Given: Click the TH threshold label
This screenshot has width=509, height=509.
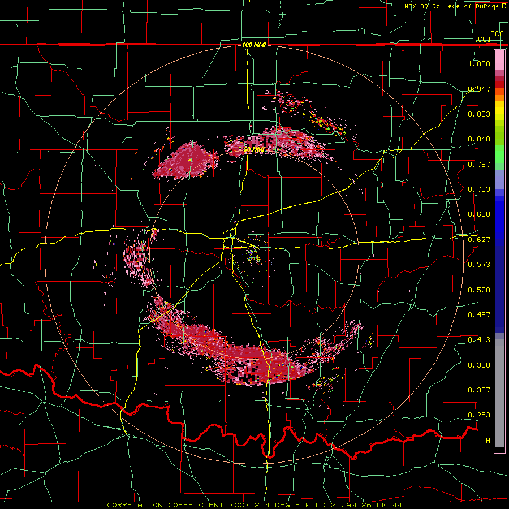Looking at the screenshot, I should (486, 441).
